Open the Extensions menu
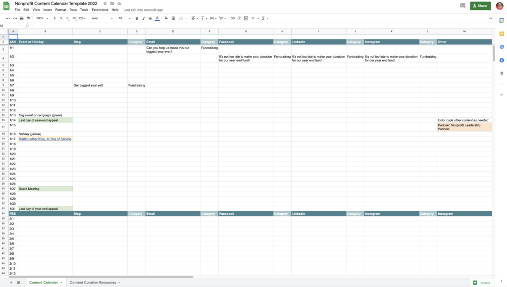The width and height of the screenshot is (507, 287). [100, 10]
